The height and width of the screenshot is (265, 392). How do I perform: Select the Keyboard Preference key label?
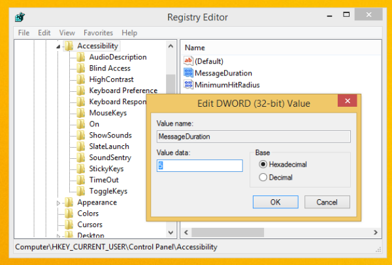click(x=123, y=91)
